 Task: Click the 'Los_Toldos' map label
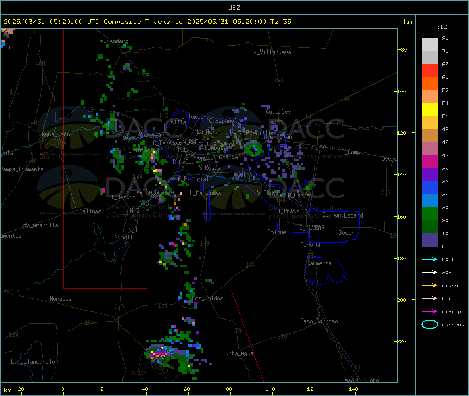[x=207, y=298]
